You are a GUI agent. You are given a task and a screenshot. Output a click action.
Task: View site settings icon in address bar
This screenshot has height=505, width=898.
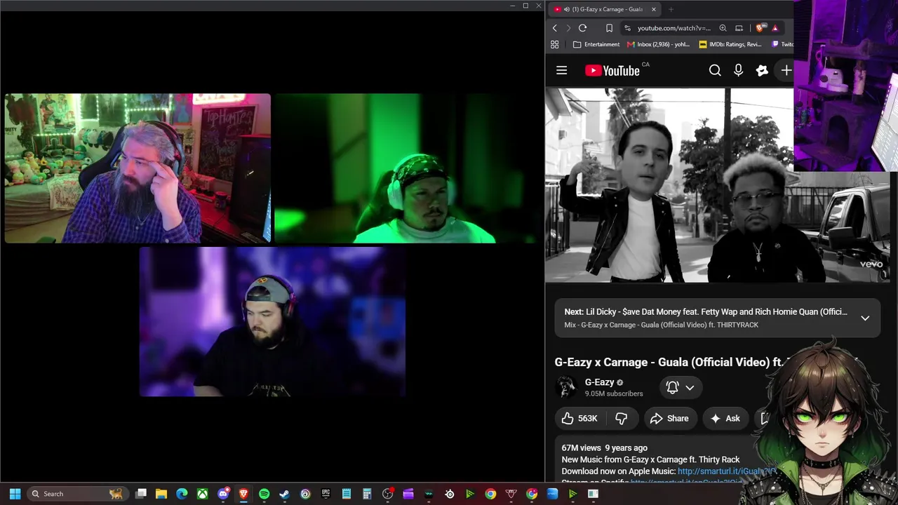click(628, 28)
